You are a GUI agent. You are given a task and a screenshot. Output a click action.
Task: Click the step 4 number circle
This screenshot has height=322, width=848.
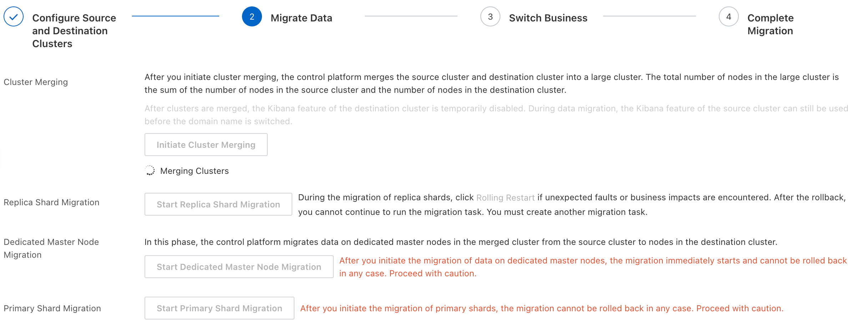[728, 17]
